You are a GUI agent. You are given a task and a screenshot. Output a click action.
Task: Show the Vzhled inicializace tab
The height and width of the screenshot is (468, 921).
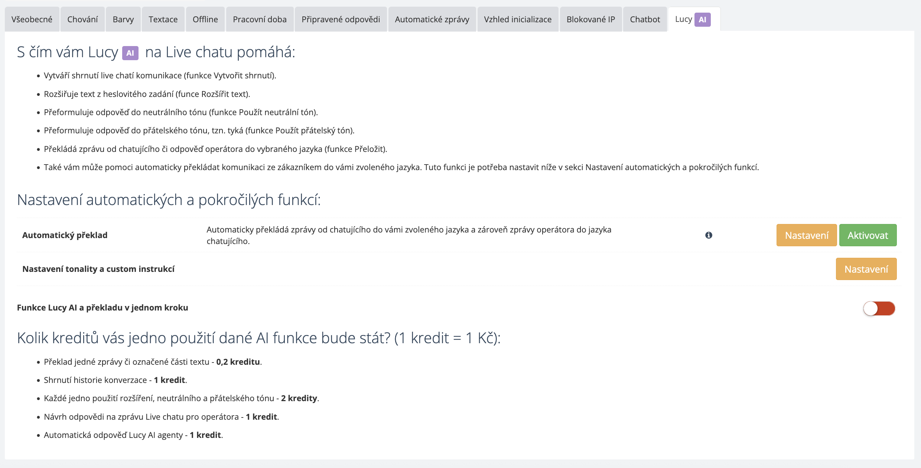point(518,19)
